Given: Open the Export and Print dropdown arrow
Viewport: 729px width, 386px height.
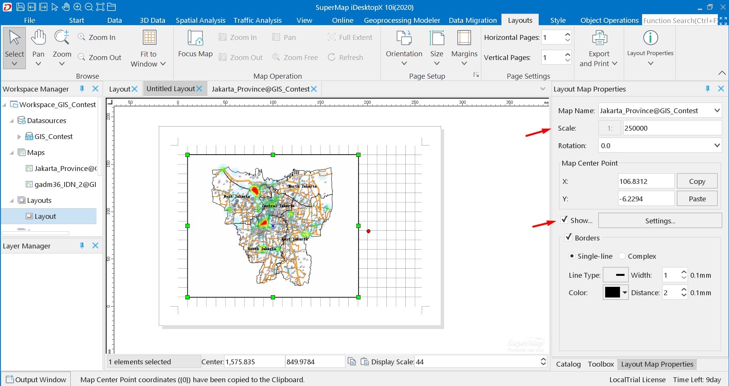Looking at the screenshot, I should point(615,63).
